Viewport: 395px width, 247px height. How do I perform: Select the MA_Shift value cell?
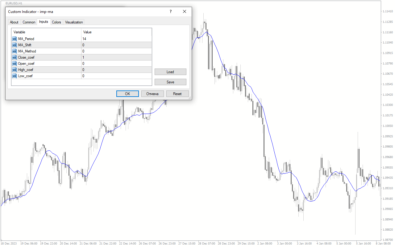(x=117, y=45)
